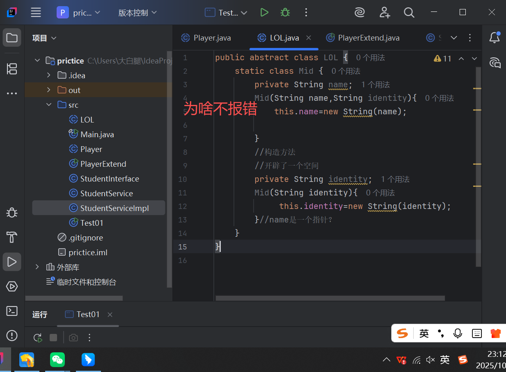
Task: Click the editor horizontal scrollbar
Action: [330, 298]
